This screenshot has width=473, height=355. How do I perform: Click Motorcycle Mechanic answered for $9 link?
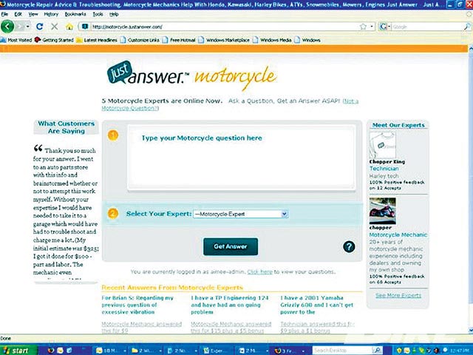(x=142, y=327)
